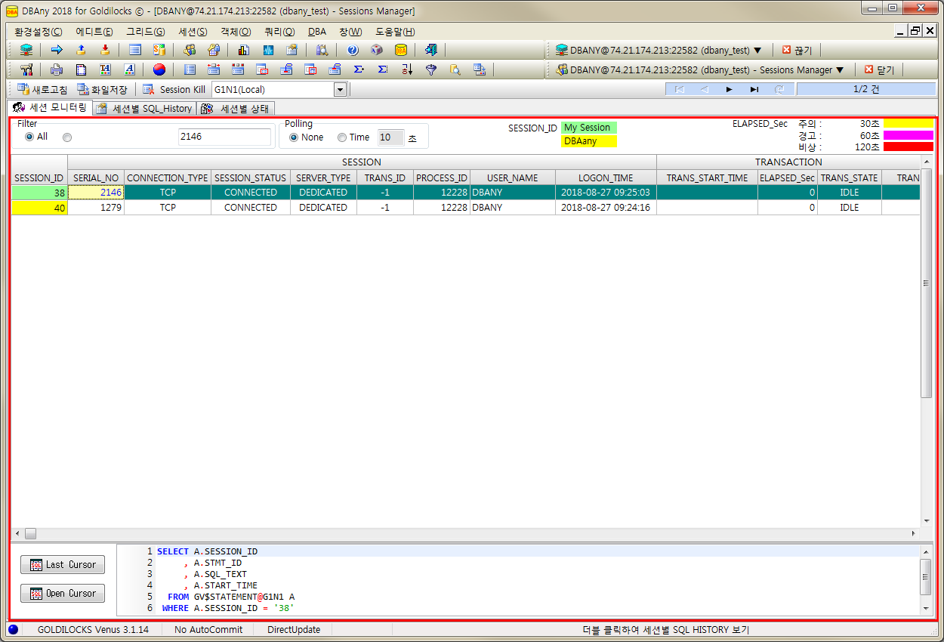Switch to 세션별 상태 tab

click(x=236, y=108)
